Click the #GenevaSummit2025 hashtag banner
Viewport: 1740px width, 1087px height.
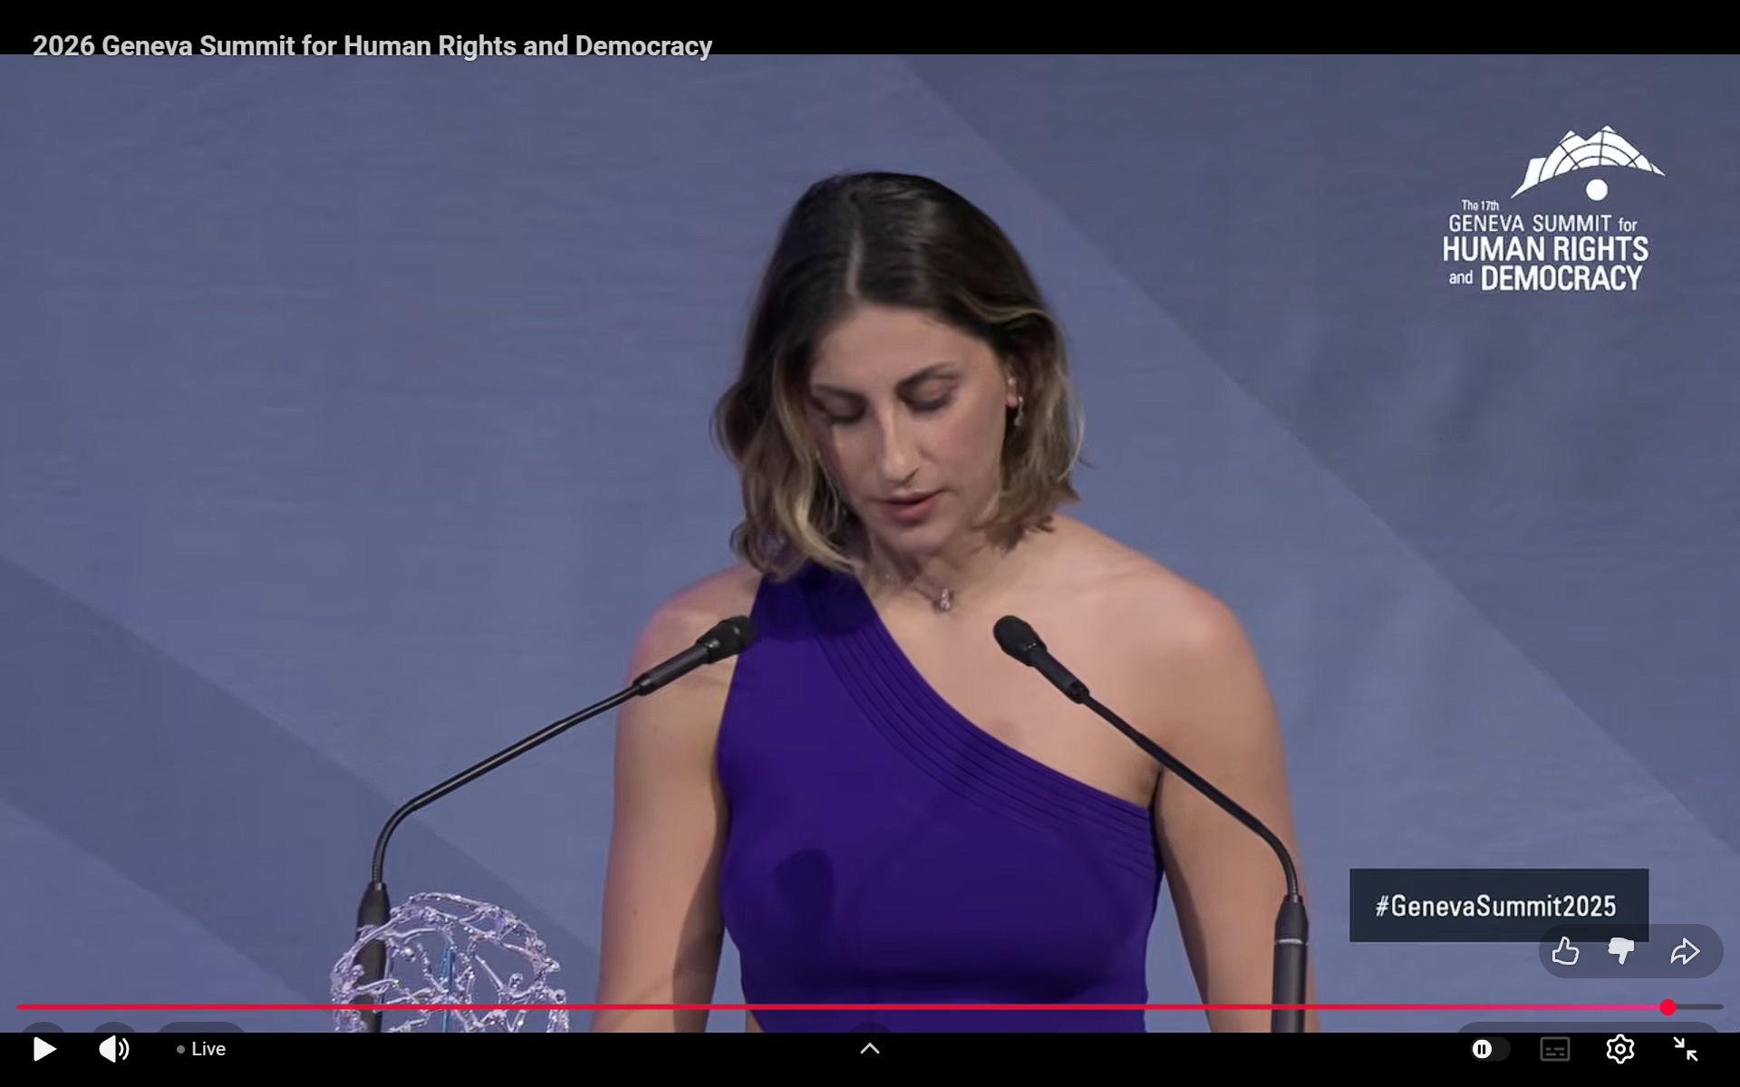coord(1497,905)
